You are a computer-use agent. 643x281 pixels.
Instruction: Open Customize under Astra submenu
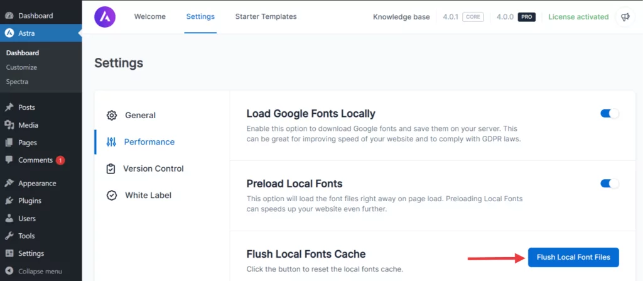pyautogui.click(x=22, y=67)
